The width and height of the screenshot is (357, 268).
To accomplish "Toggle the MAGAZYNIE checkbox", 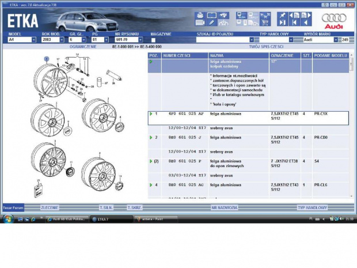I will pyautogui.click(x=153, y=40).
